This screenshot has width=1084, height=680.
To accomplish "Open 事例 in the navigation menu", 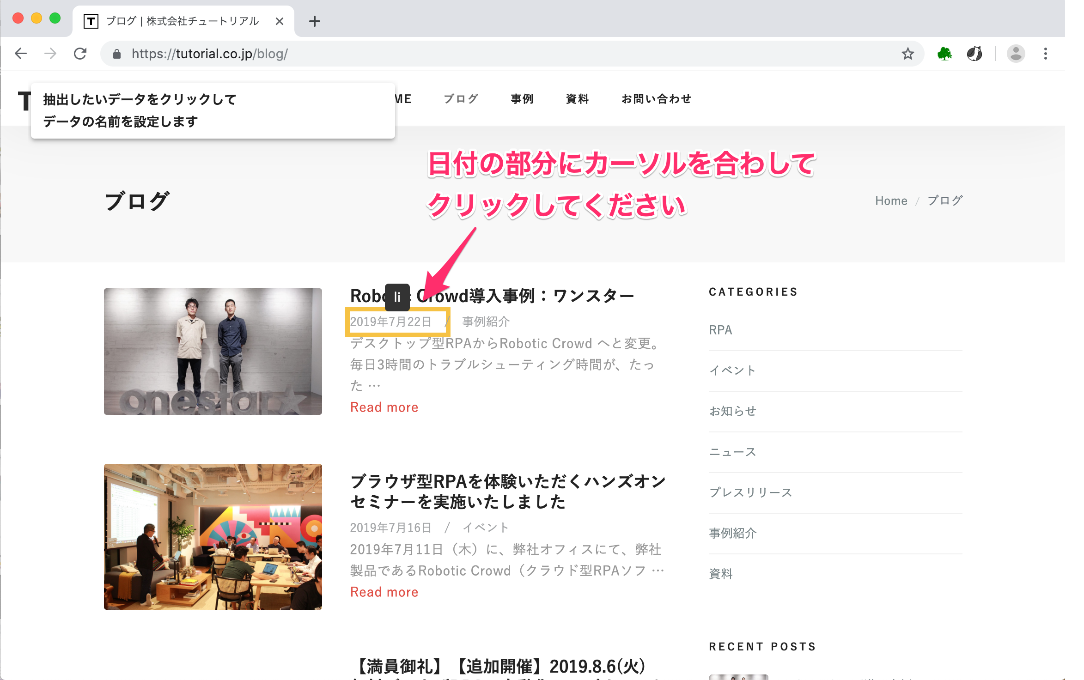I will pos(522,99).
